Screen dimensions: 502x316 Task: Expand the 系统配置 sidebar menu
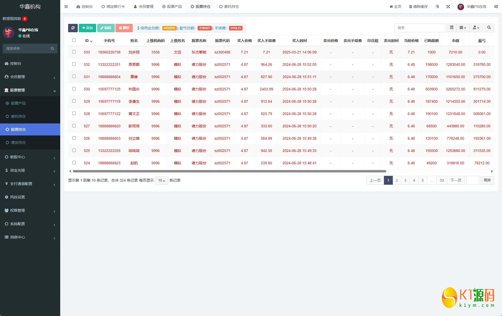click(x=30, y=224)
